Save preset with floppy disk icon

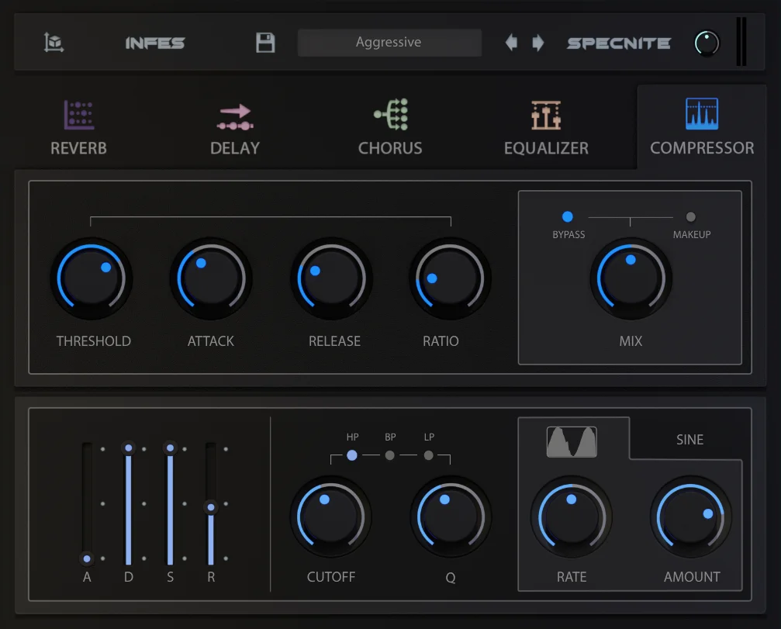(x=265, y=43)
